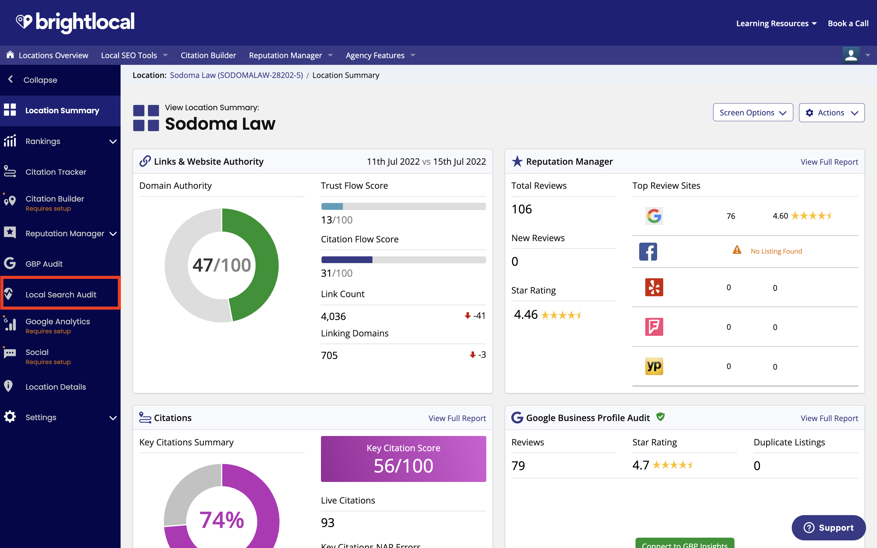
Task: Select the Yelp review site icon
Action: pyautogui.click(x=654, y=287)
